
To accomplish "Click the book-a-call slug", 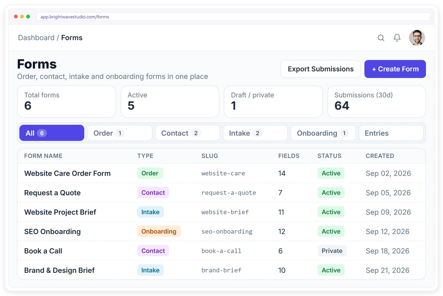I will (221, 251).
